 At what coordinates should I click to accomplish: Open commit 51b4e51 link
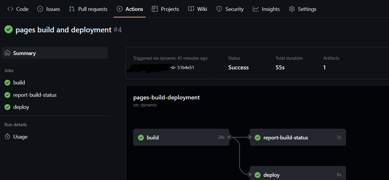click(x=185, y=68)
